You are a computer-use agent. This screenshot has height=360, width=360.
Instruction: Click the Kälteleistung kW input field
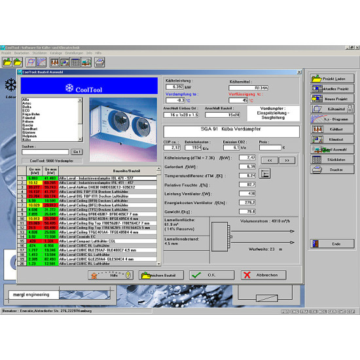pos(175,87)
